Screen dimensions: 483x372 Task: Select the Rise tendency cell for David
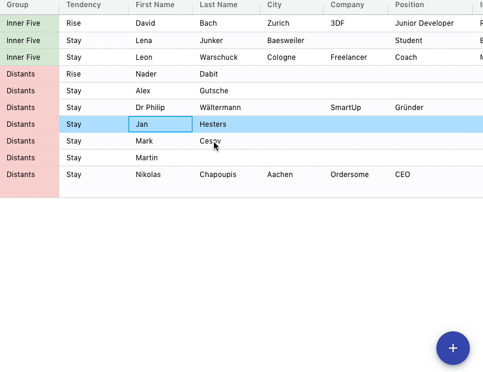[94, 23]
